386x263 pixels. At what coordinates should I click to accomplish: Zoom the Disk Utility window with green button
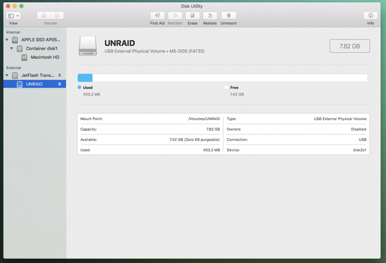(21, 6)
